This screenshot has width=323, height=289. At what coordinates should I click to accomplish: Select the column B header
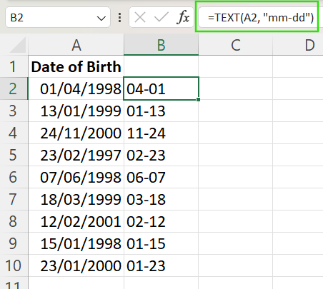(x=161, y=44)
